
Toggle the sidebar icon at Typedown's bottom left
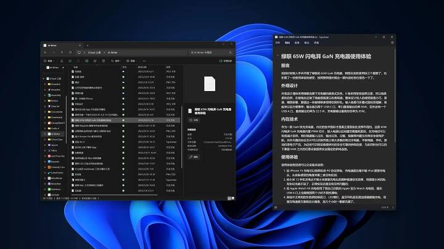[x=276, y=207]
